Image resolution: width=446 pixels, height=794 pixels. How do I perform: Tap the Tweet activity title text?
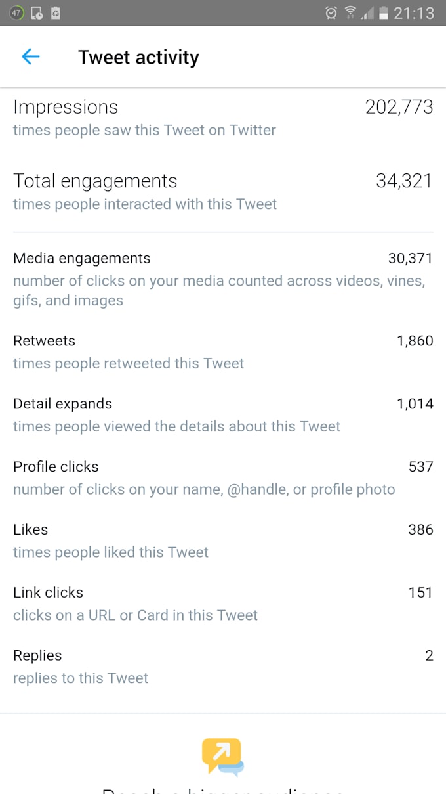[138, 57]
